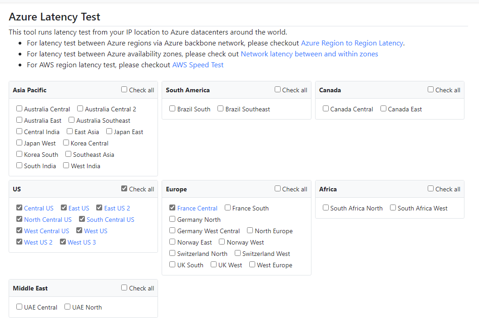This screenshot has width=479, height=320.
Task: Check all Middle East regions
Action: (123, 287)
